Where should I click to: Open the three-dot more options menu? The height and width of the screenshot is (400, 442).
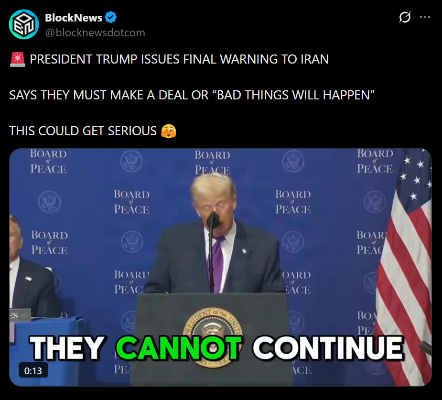pyautogui.click(x=425, y=17)
